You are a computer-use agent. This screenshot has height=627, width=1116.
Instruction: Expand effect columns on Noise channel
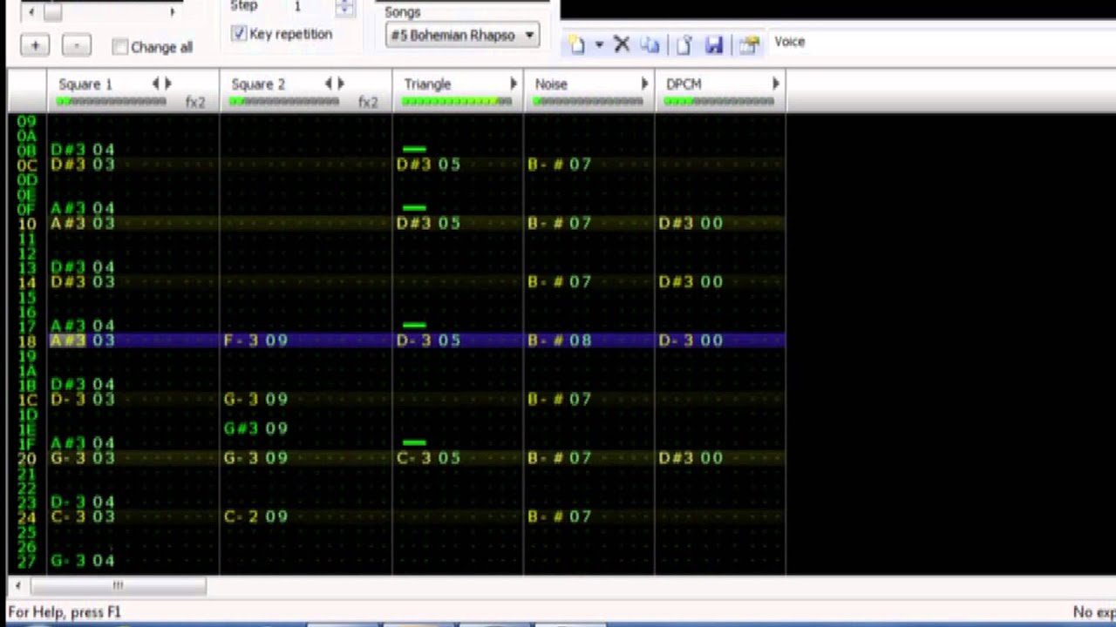[645, 84]
